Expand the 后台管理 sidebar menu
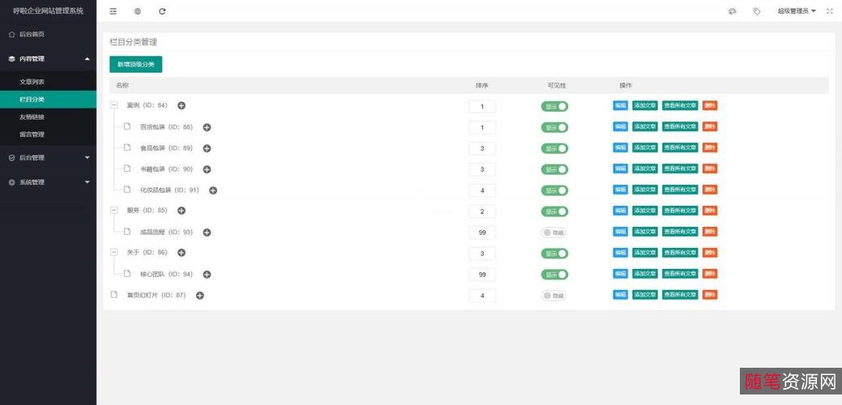This screenshot has height=405, width=842. [x=48, y=158]
